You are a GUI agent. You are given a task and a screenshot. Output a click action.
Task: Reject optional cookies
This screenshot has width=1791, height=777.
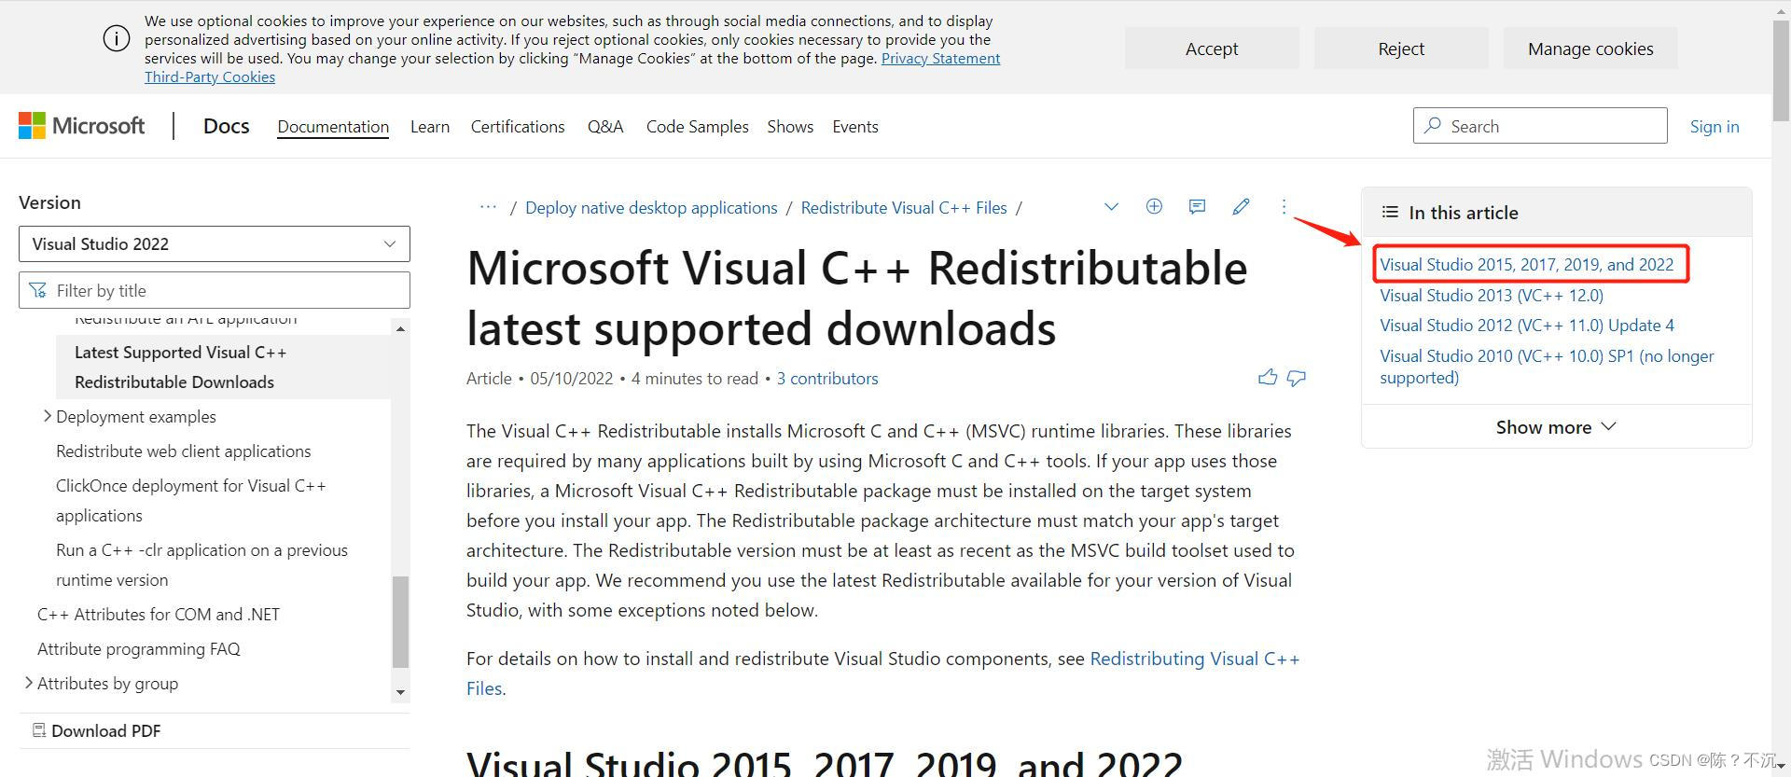(x=1401, y=49)
